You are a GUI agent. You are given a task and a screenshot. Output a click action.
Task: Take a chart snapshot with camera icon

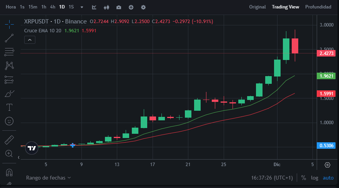(x=119, y=7)
